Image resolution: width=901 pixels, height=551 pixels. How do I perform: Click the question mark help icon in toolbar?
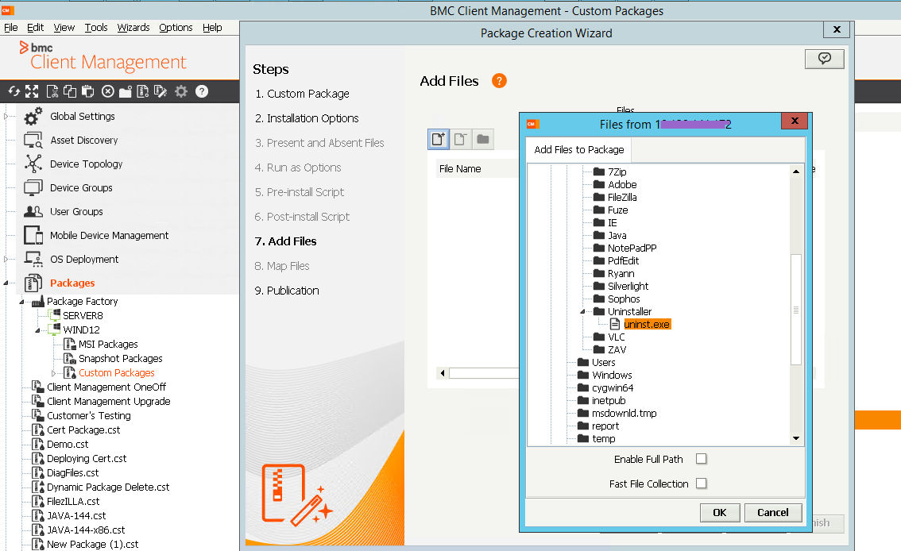(x=202, y=91)
